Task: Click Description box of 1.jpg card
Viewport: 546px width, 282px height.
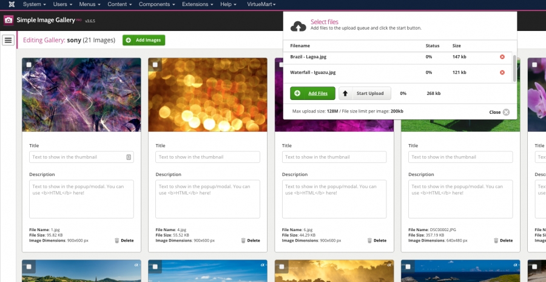Action: tap(81, 199)
